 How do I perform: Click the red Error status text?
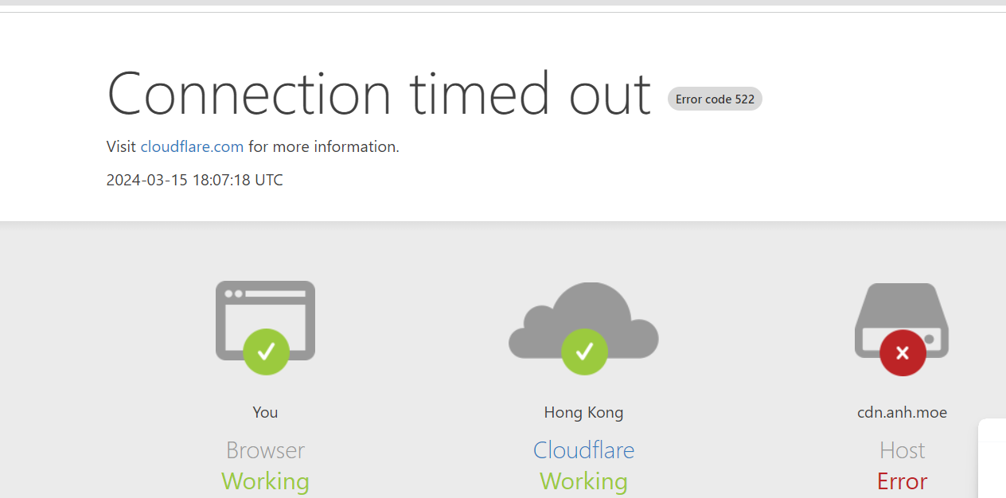(902, 481)
